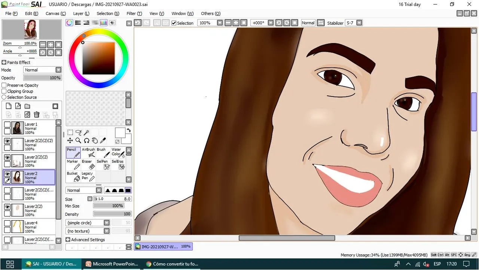Screen dimensions: 479x270
Task: Open the File menu
Action: [11, 13]
